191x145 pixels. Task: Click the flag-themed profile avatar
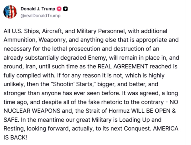click(10, 12)
